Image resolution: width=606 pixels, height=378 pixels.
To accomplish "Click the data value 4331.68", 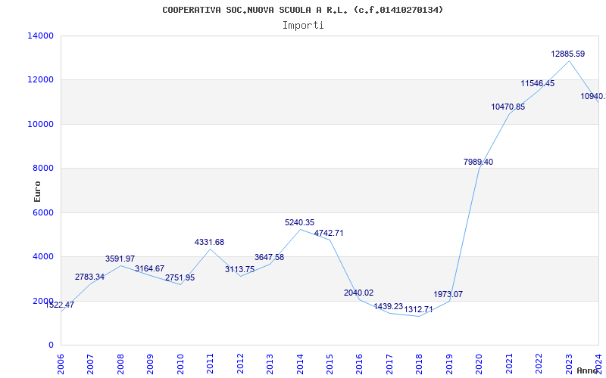I will tap(210, 242).
